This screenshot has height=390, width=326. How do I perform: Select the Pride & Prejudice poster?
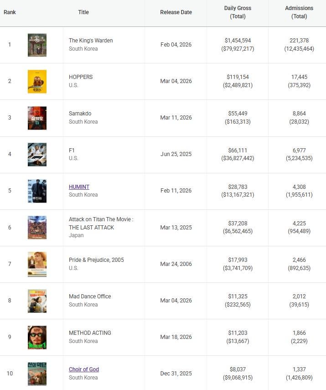click(x=37, y=264)
